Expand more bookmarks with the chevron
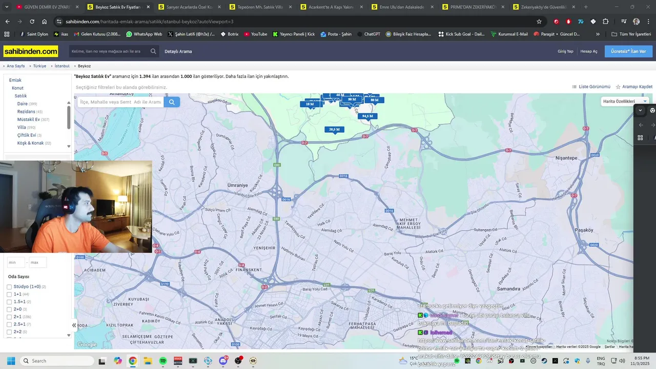Viewport: 656px width, 369px height. 598,34
